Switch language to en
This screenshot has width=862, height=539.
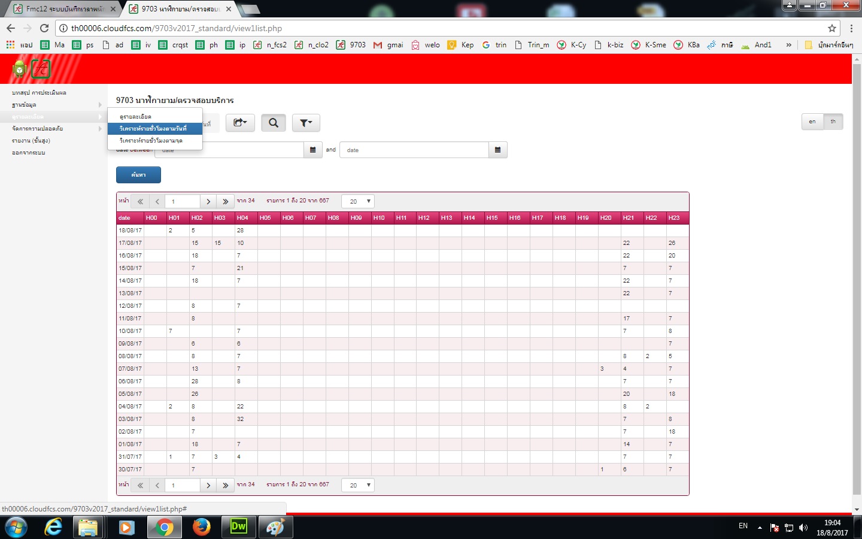pyautogui.click(x=812, y=122)
